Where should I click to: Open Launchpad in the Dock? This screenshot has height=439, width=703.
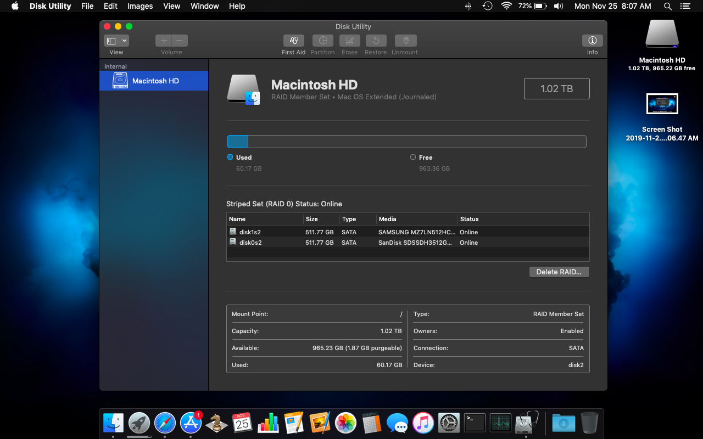pyautogui.click(x=139, y=423)
